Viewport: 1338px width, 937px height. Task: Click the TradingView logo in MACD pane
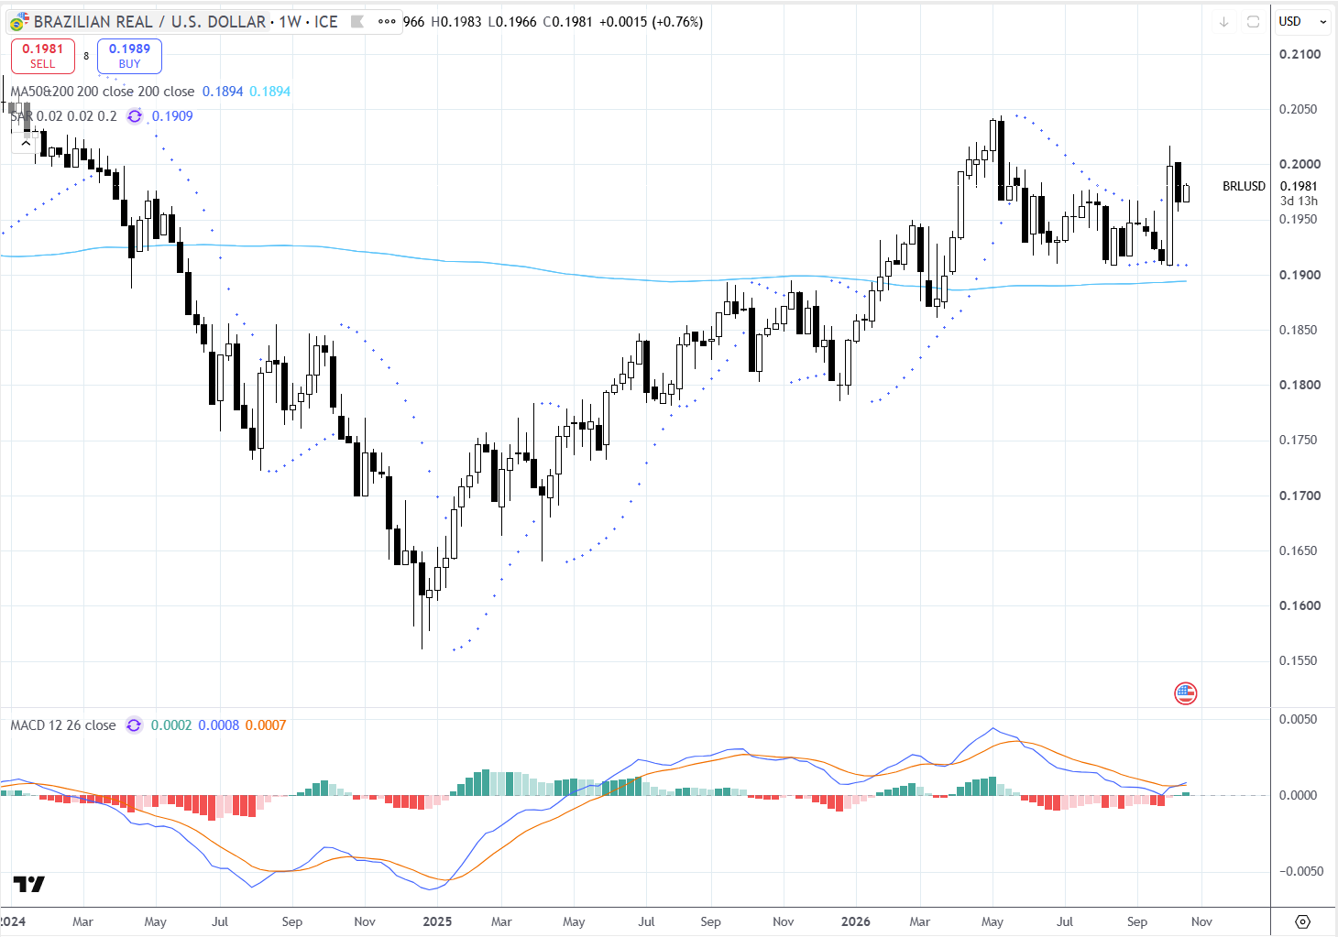click(28, 884)
